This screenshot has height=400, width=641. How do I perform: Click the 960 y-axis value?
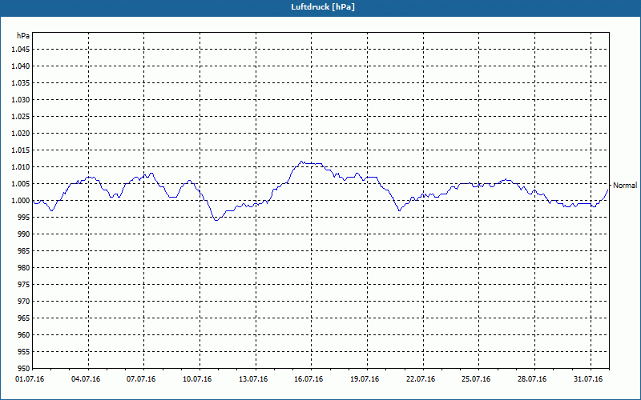(x=25, y=335)
